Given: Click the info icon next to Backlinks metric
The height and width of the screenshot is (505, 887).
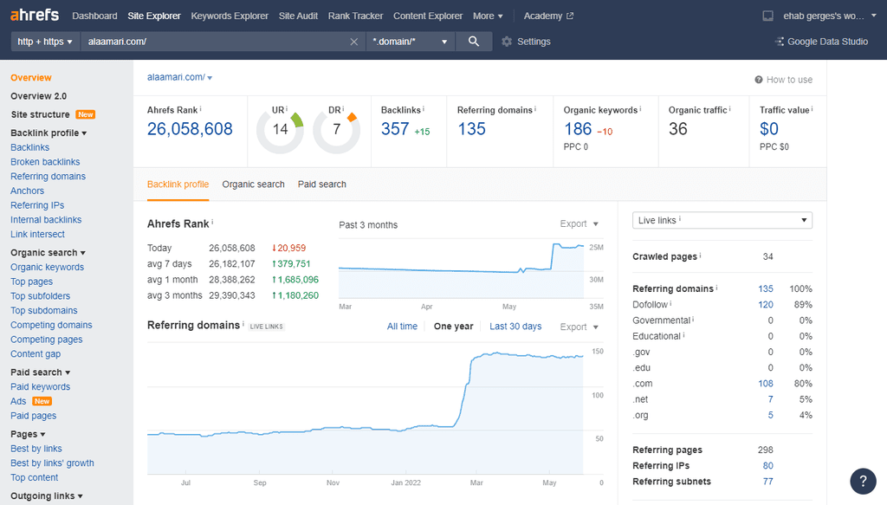Looking at the screenshot, I should (423, 108).
